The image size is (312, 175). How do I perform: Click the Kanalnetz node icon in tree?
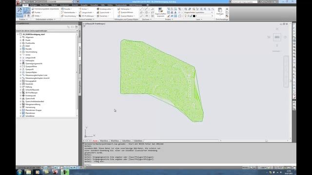click(x=23, y=84)
